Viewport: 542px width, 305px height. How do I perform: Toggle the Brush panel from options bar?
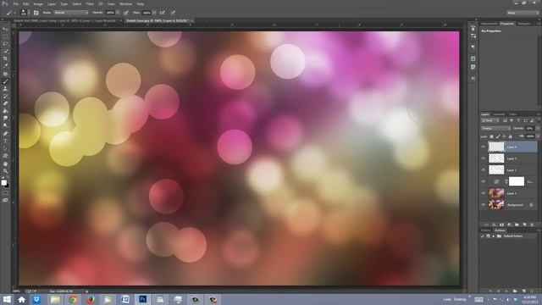36,13
